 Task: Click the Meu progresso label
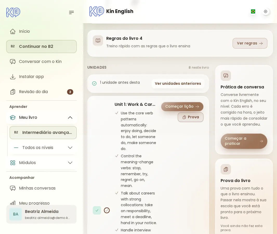tap(34, 203)
